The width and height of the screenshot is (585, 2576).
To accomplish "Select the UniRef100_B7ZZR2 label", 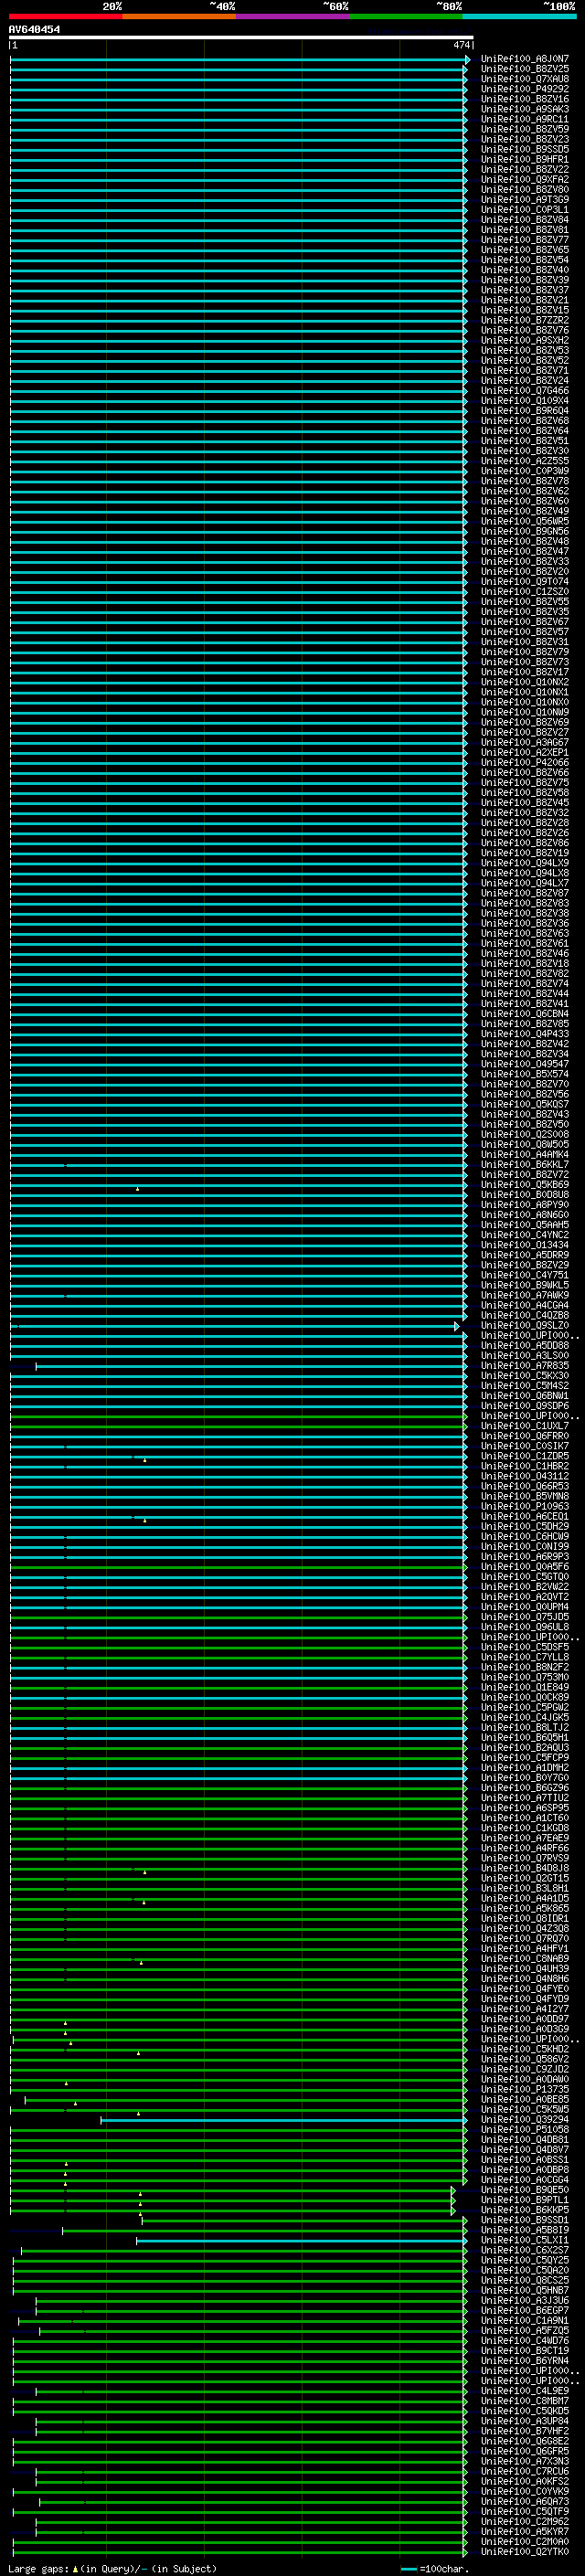I will point(525,320).
